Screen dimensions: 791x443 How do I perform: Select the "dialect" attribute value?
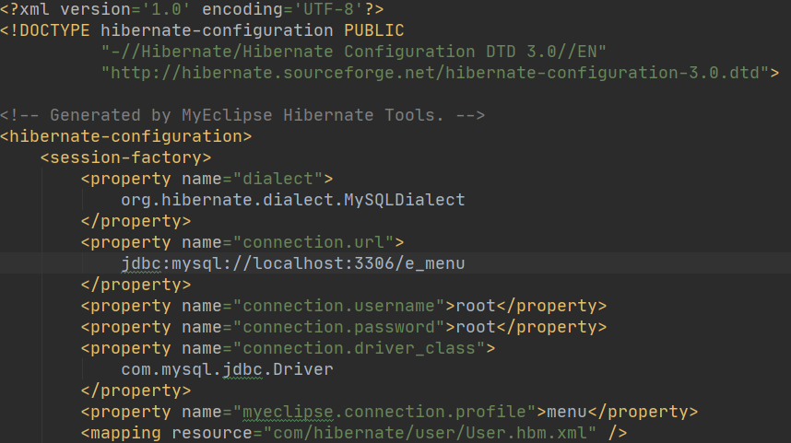278,179
